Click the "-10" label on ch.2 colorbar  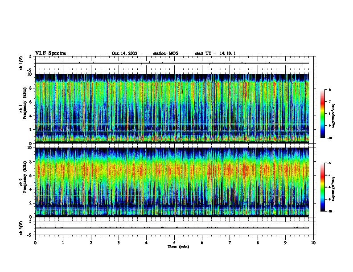point(329,212)
